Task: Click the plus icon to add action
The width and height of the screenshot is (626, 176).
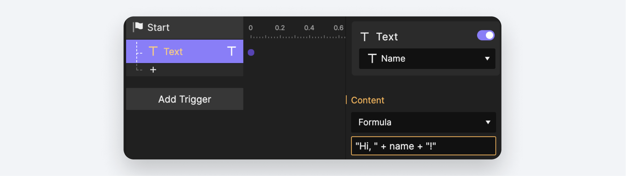Action: coord(153,70)
